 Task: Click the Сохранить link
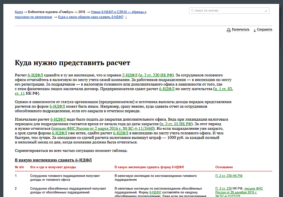[264, 30]
